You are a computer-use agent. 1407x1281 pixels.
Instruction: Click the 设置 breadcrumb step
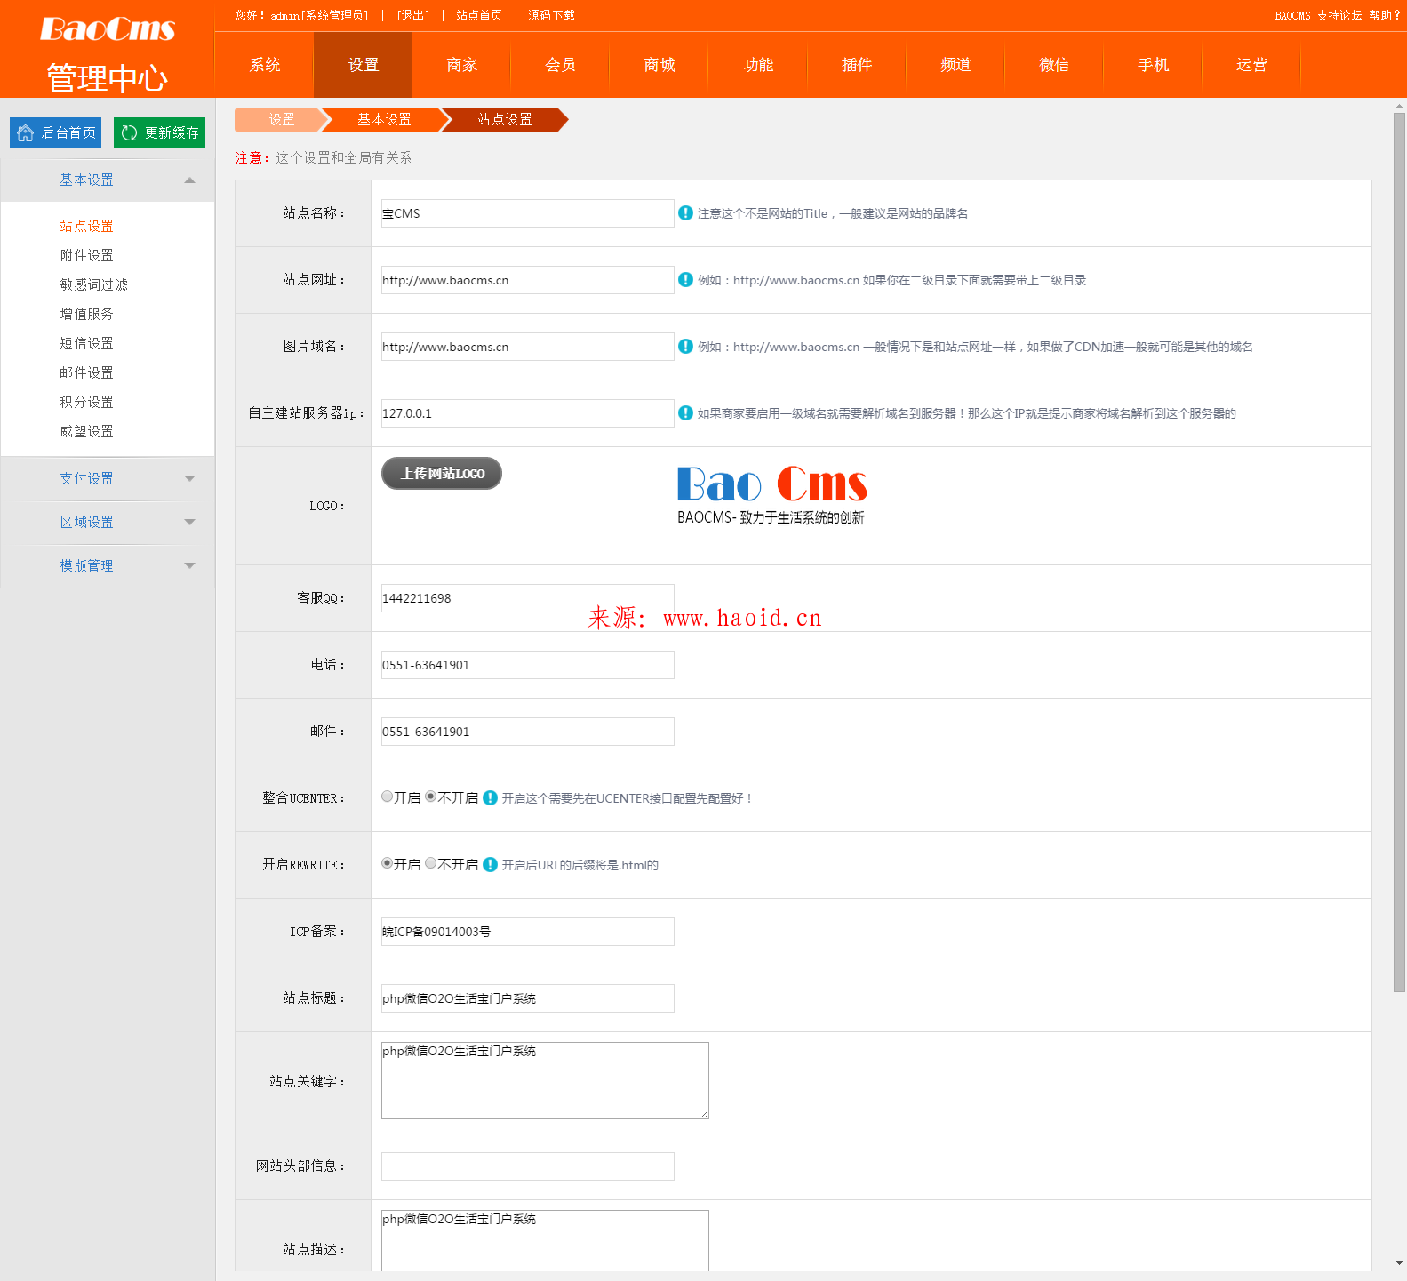281,120
